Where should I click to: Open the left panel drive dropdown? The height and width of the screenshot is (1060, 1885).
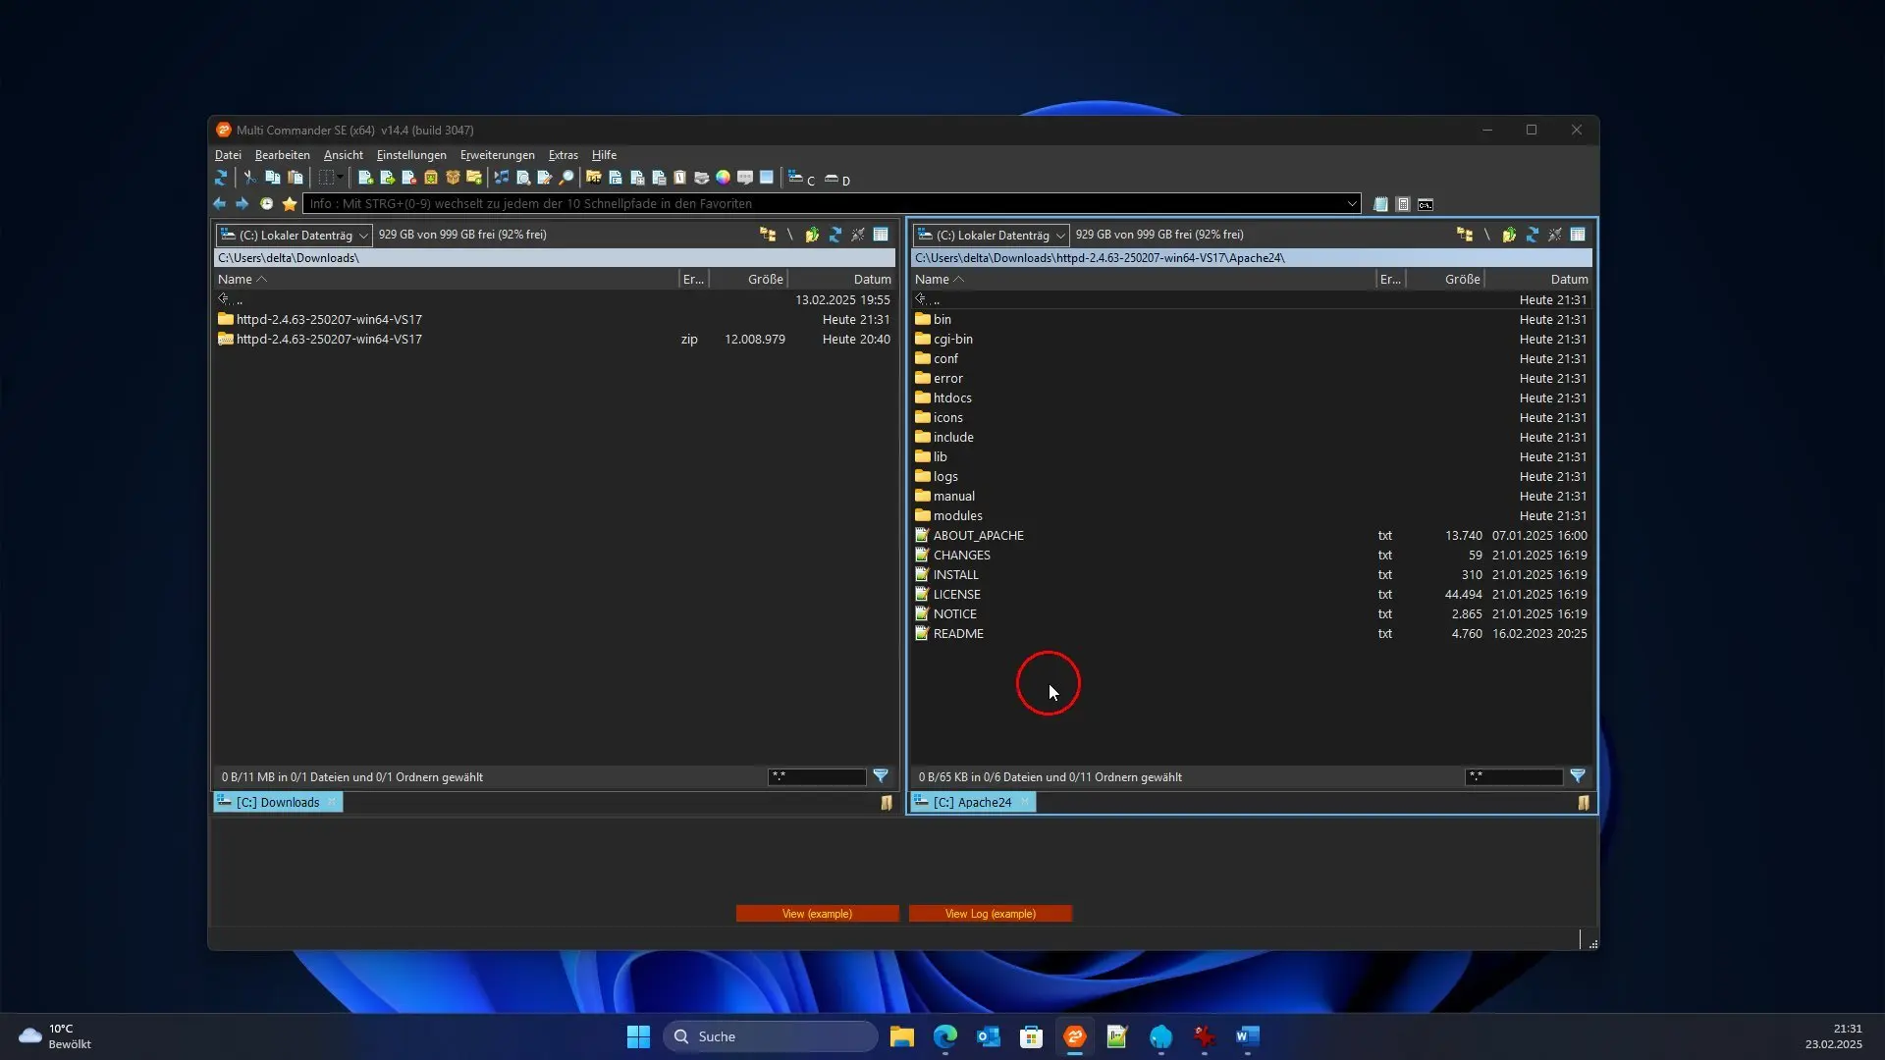[x=294, y=235]
